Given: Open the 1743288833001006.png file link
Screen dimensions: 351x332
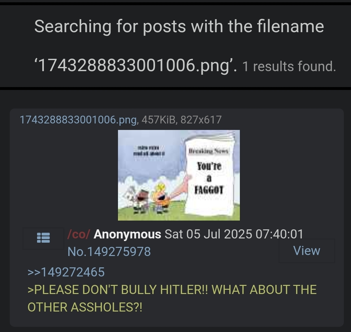Looking at the screenshot, I should 78,120.
